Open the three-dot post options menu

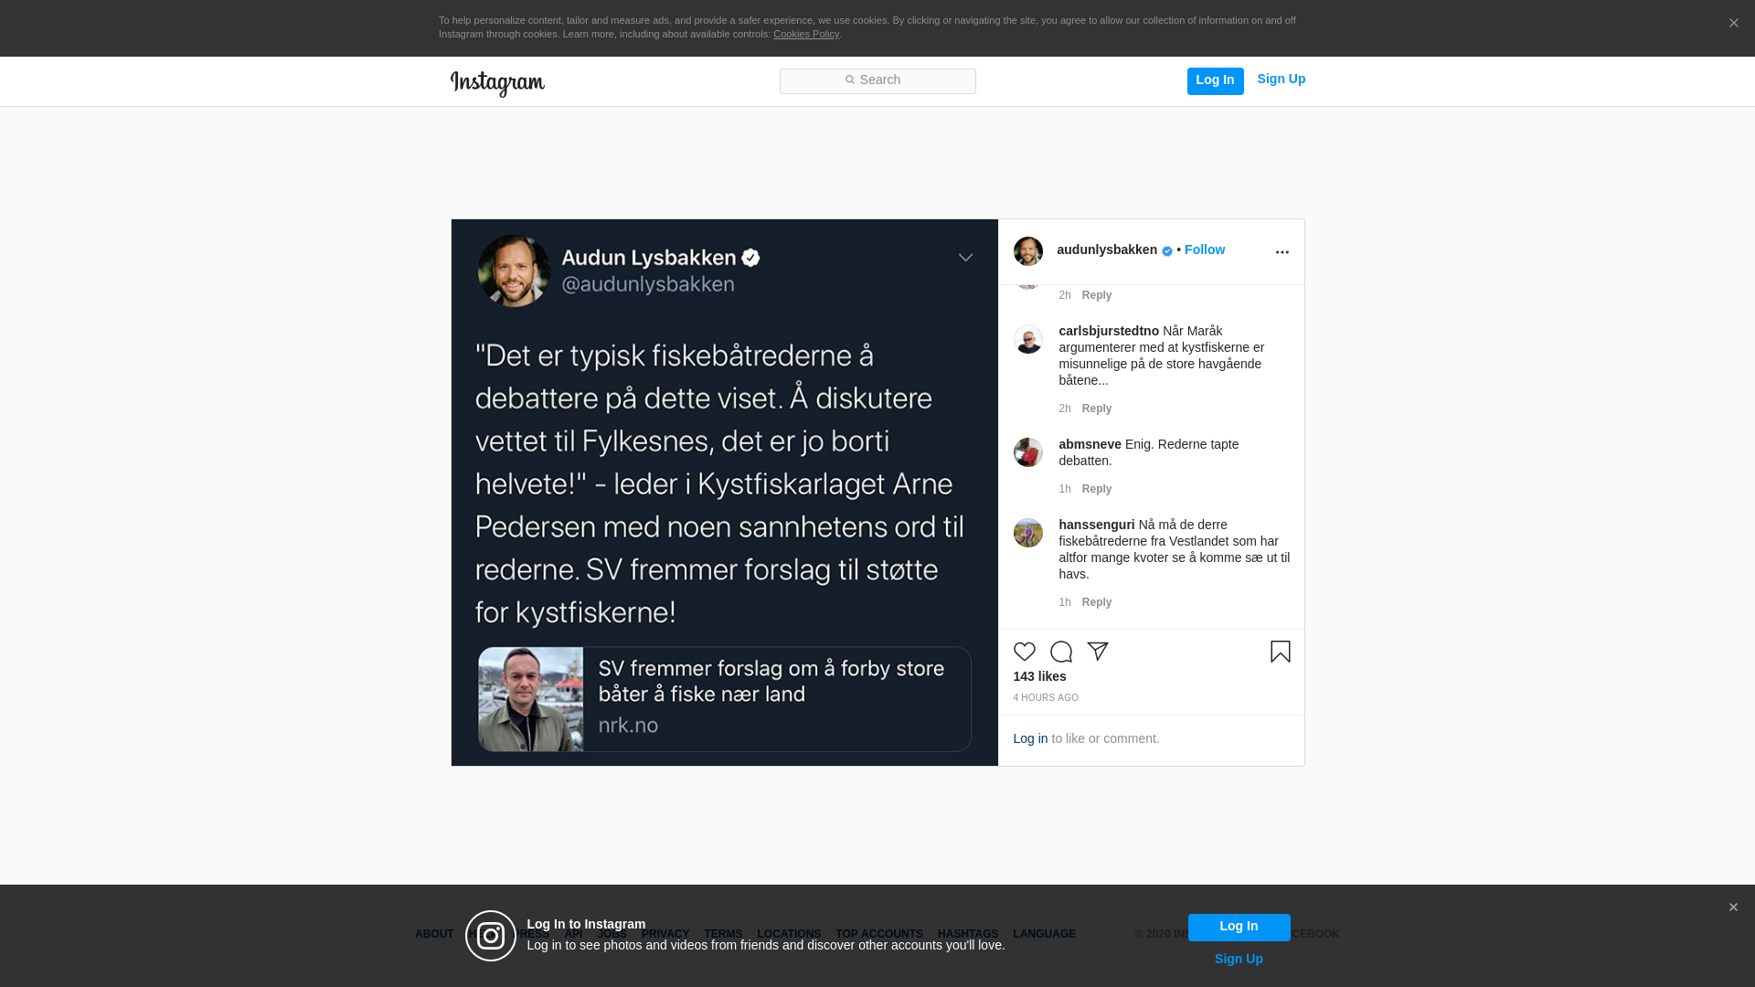1282,252
